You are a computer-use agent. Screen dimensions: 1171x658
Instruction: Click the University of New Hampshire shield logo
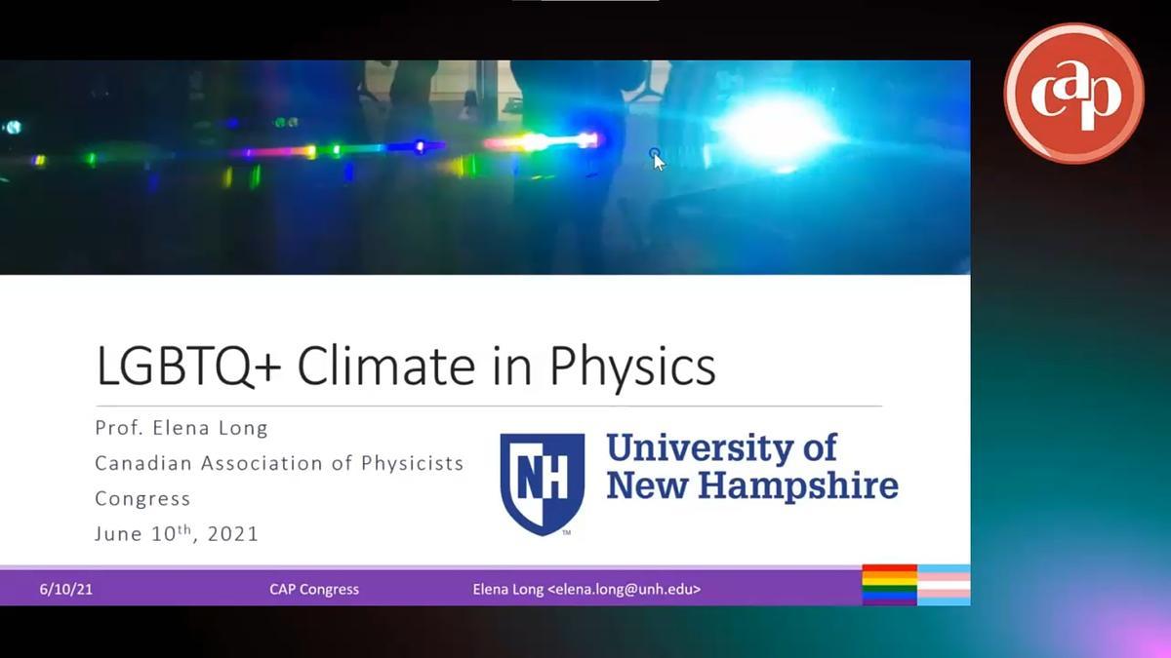point(542,484)
